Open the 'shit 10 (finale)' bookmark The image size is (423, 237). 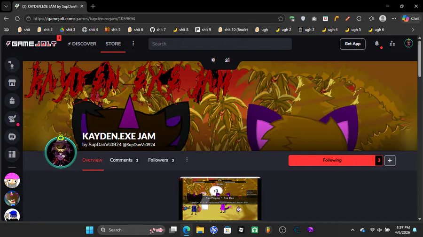[x=233, y=30]
